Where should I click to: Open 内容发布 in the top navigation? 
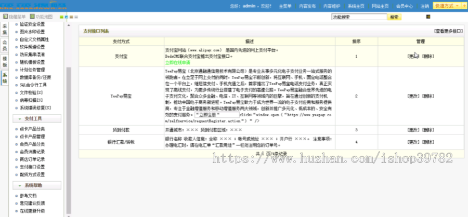coord(307,6)
